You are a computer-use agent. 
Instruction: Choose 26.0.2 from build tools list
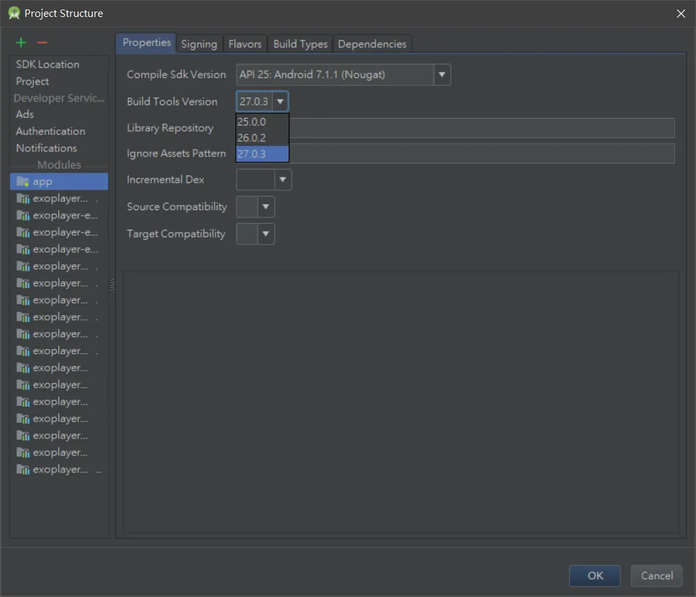click(262, 138)
